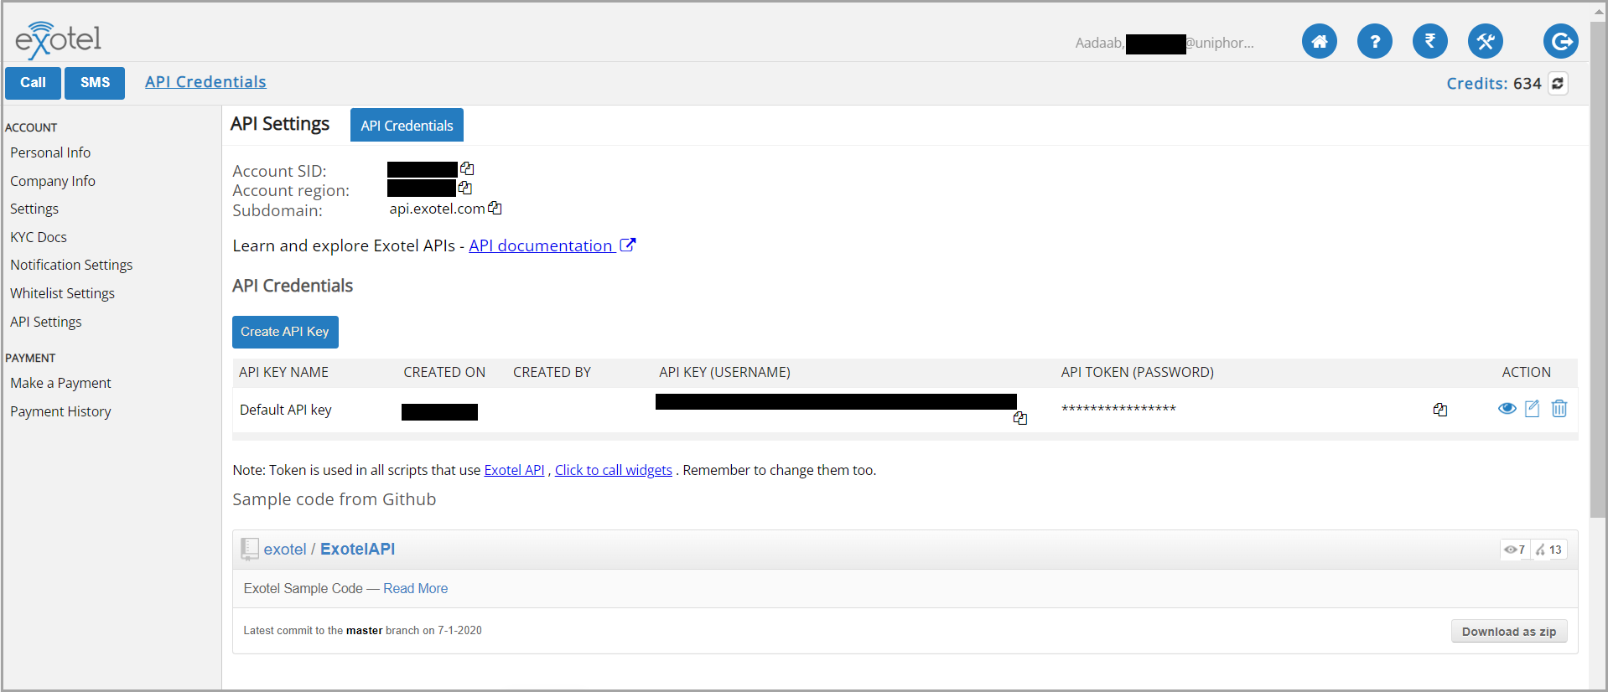Open the SMS section
Screen dimensions: 1608x692
click(95, 83)
